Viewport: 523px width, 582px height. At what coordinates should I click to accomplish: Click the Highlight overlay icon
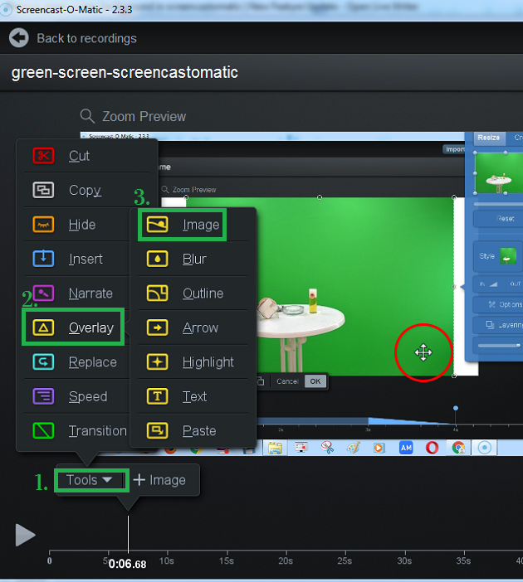157,362
